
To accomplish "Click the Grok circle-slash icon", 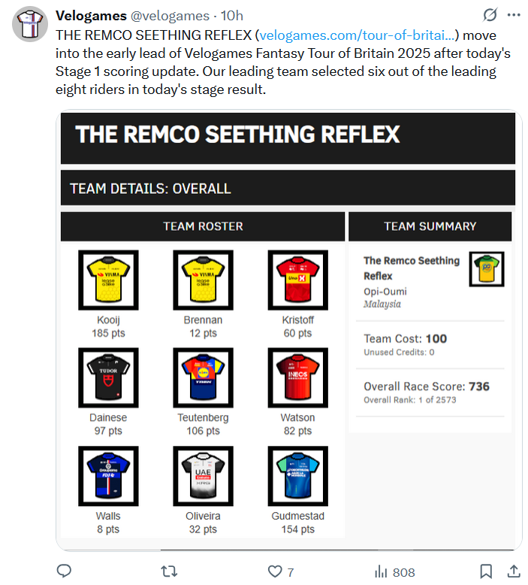I will click(x=489, y=15).
